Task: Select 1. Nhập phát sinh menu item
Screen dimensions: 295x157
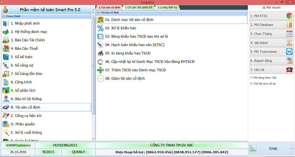Action: pos(46,24)
